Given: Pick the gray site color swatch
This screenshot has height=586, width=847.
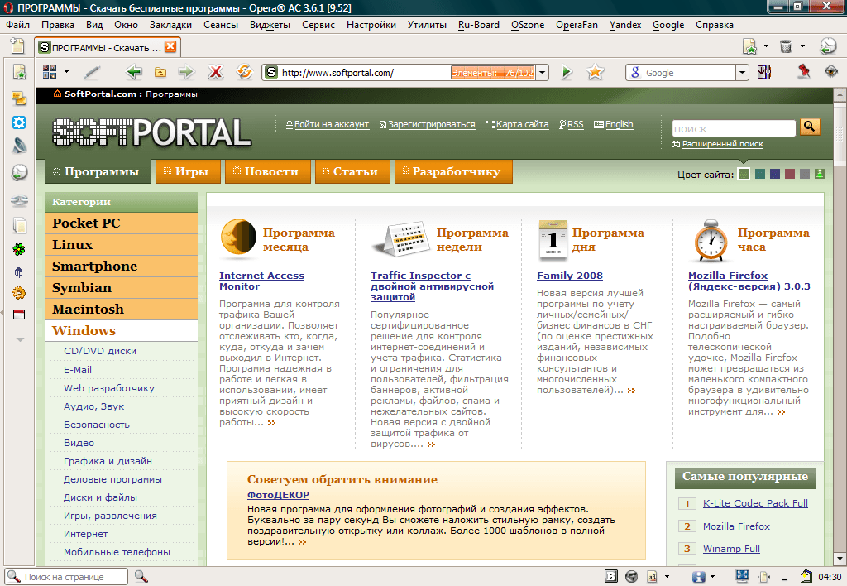Looking at the screenshot, I should [x=805, y=174].
